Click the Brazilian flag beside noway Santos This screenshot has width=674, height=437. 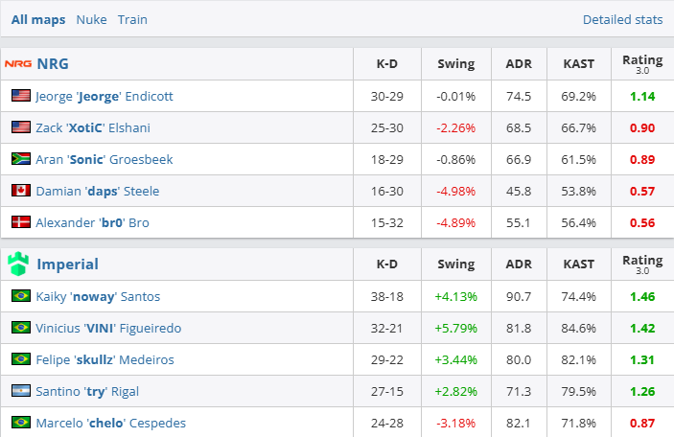(x=21, y=296)
